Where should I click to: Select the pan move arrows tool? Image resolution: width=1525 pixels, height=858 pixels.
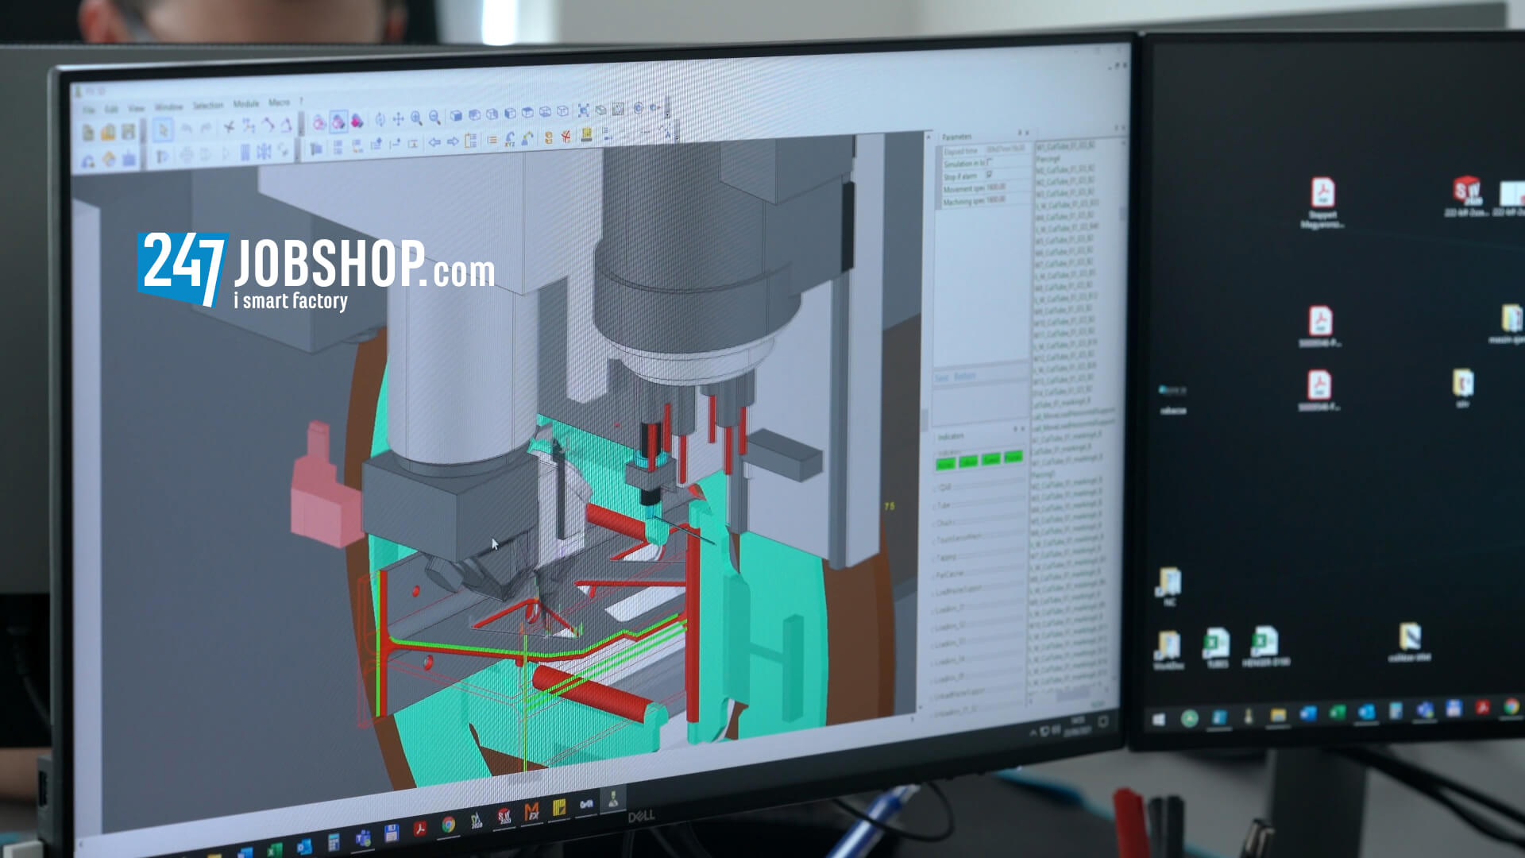tap(398, 118)
